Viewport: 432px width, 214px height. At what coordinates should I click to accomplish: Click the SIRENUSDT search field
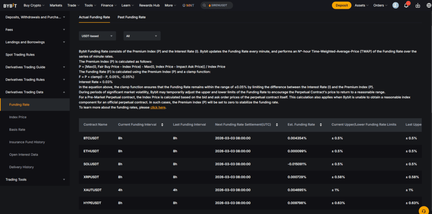217,5
